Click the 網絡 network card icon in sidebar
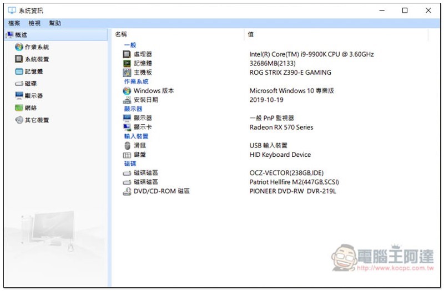 (x=19, y=108)
